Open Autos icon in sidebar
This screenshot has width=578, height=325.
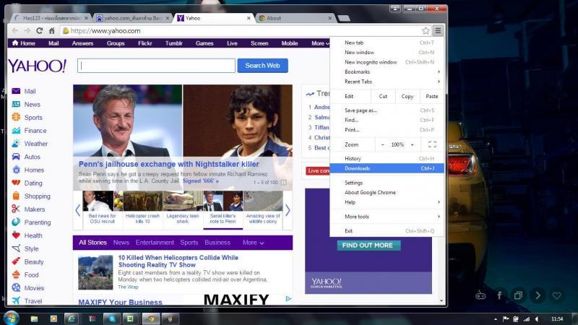coord(16,157)
